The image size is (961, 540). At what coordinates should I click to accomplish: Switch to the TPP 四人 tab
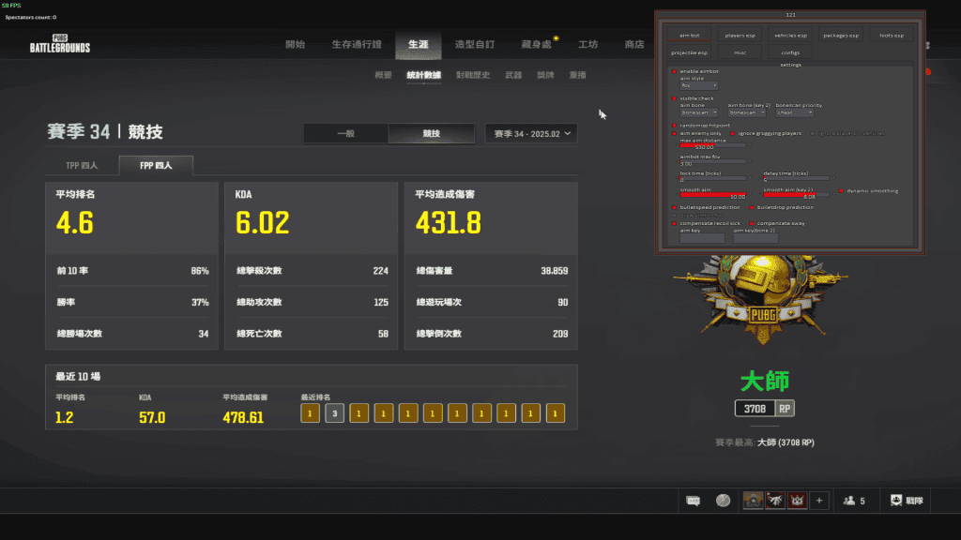pos(83,167)
